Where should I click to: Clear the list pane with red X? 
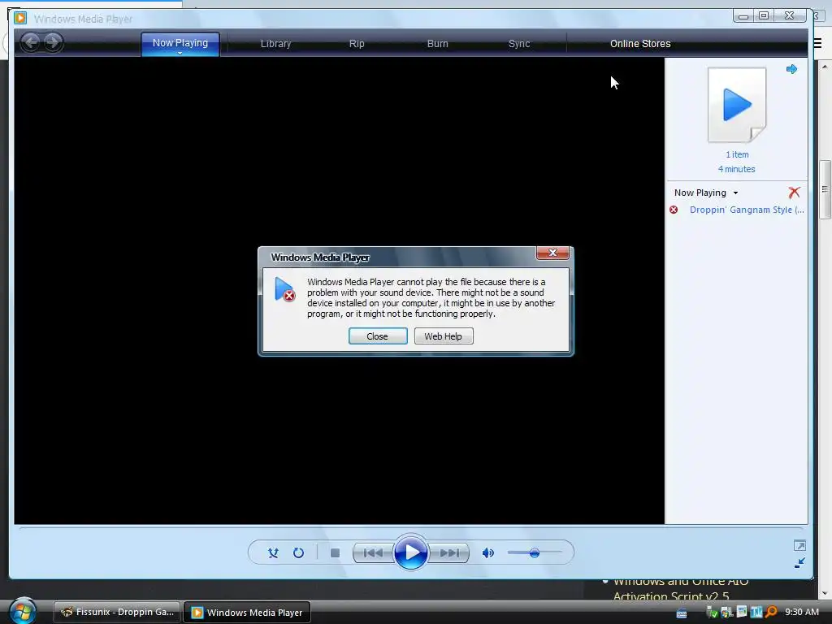coord(794,192)
